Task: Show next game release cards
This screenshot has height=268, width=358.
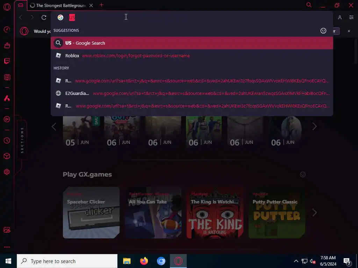Action: click(314, 126)
